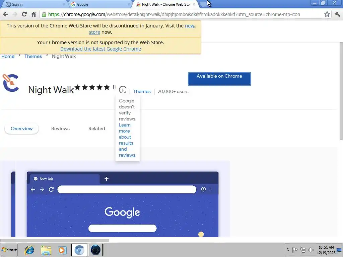Go back with browser back arrow
Viewport: 343px width, 257px height.
pyautogui.click(x=5, y=14)
